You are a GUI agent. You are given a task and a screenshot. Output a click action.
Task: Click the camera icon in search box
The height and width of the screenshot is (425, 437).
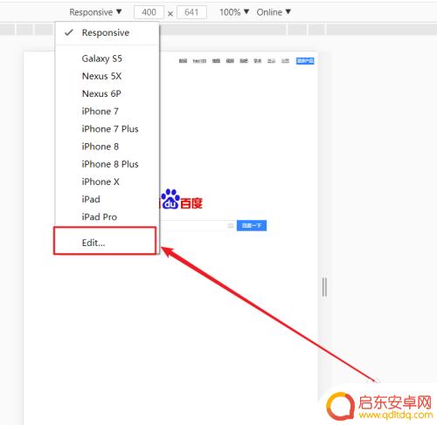click(231, 226)
